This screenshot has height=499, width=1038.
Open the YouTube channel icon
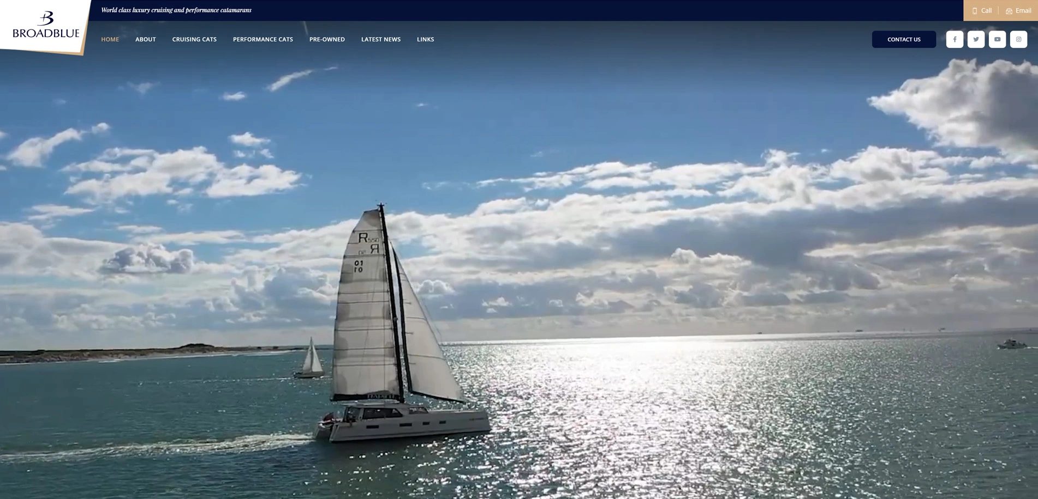997,39
